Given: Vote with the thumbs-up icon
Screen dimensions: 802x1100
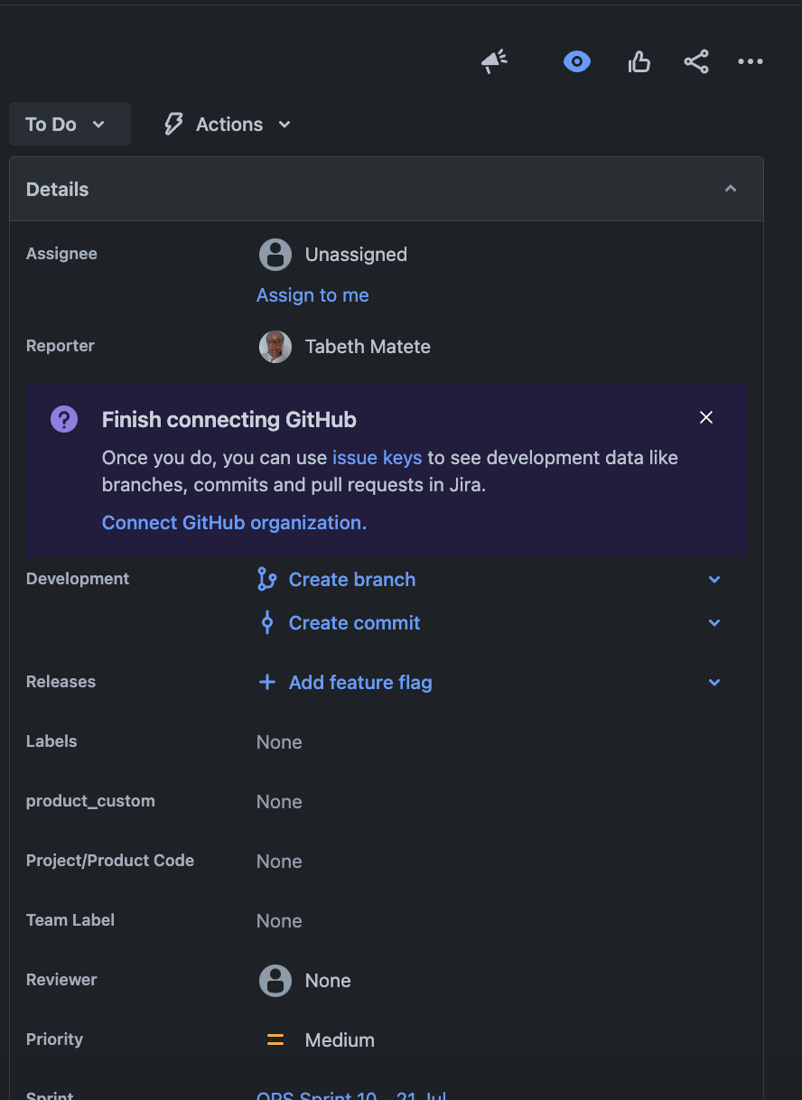Looking at the screenshot, I should [x=639, y=61].
